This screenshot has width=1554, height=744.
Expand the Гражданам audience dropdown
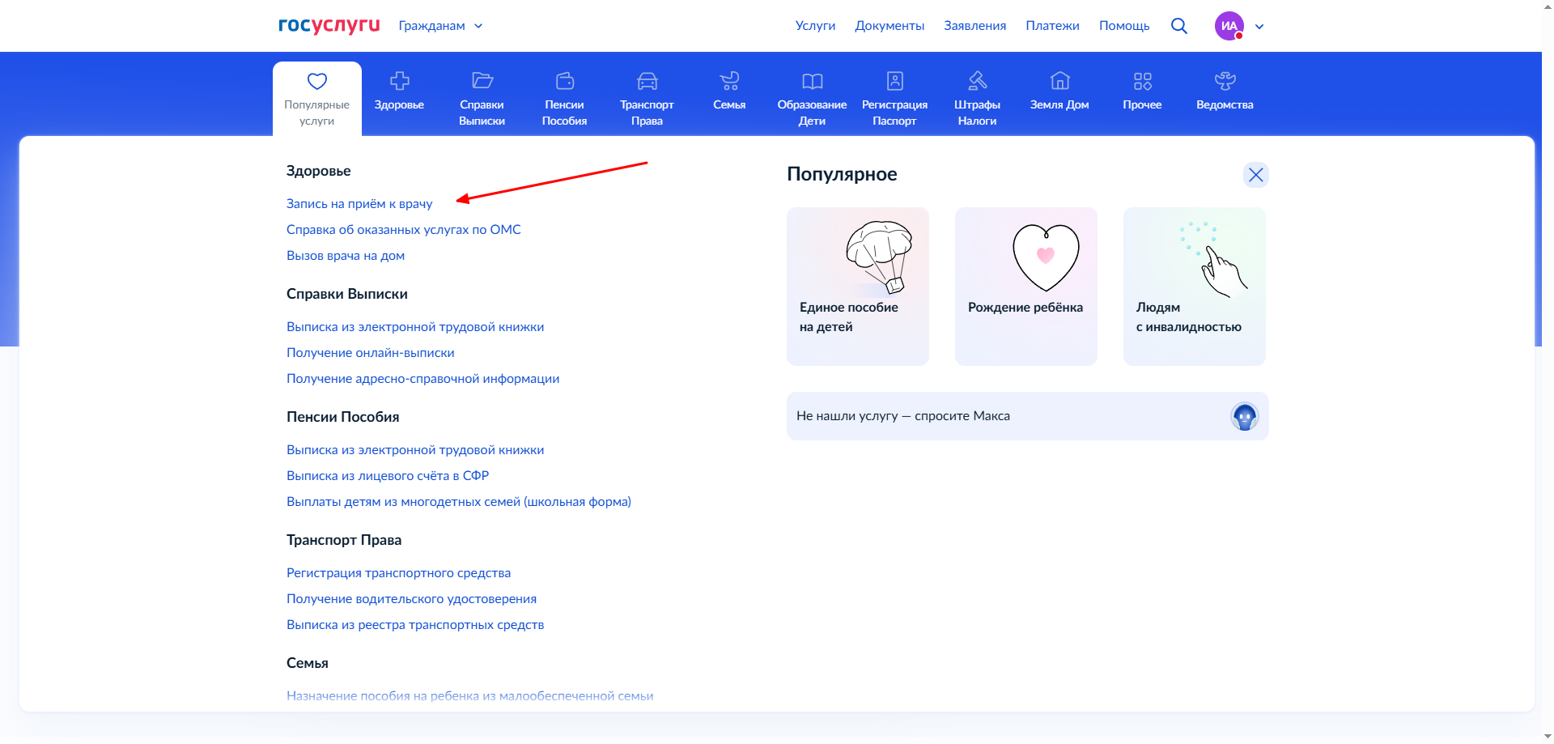441,26
